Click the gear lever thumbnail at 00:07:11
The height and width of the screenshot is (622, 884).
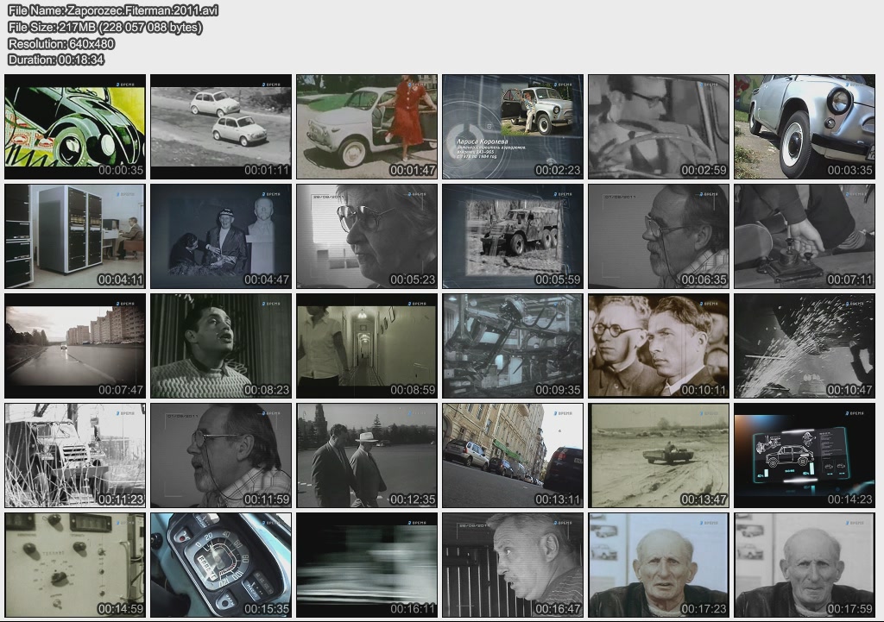[x=805, y=236]
